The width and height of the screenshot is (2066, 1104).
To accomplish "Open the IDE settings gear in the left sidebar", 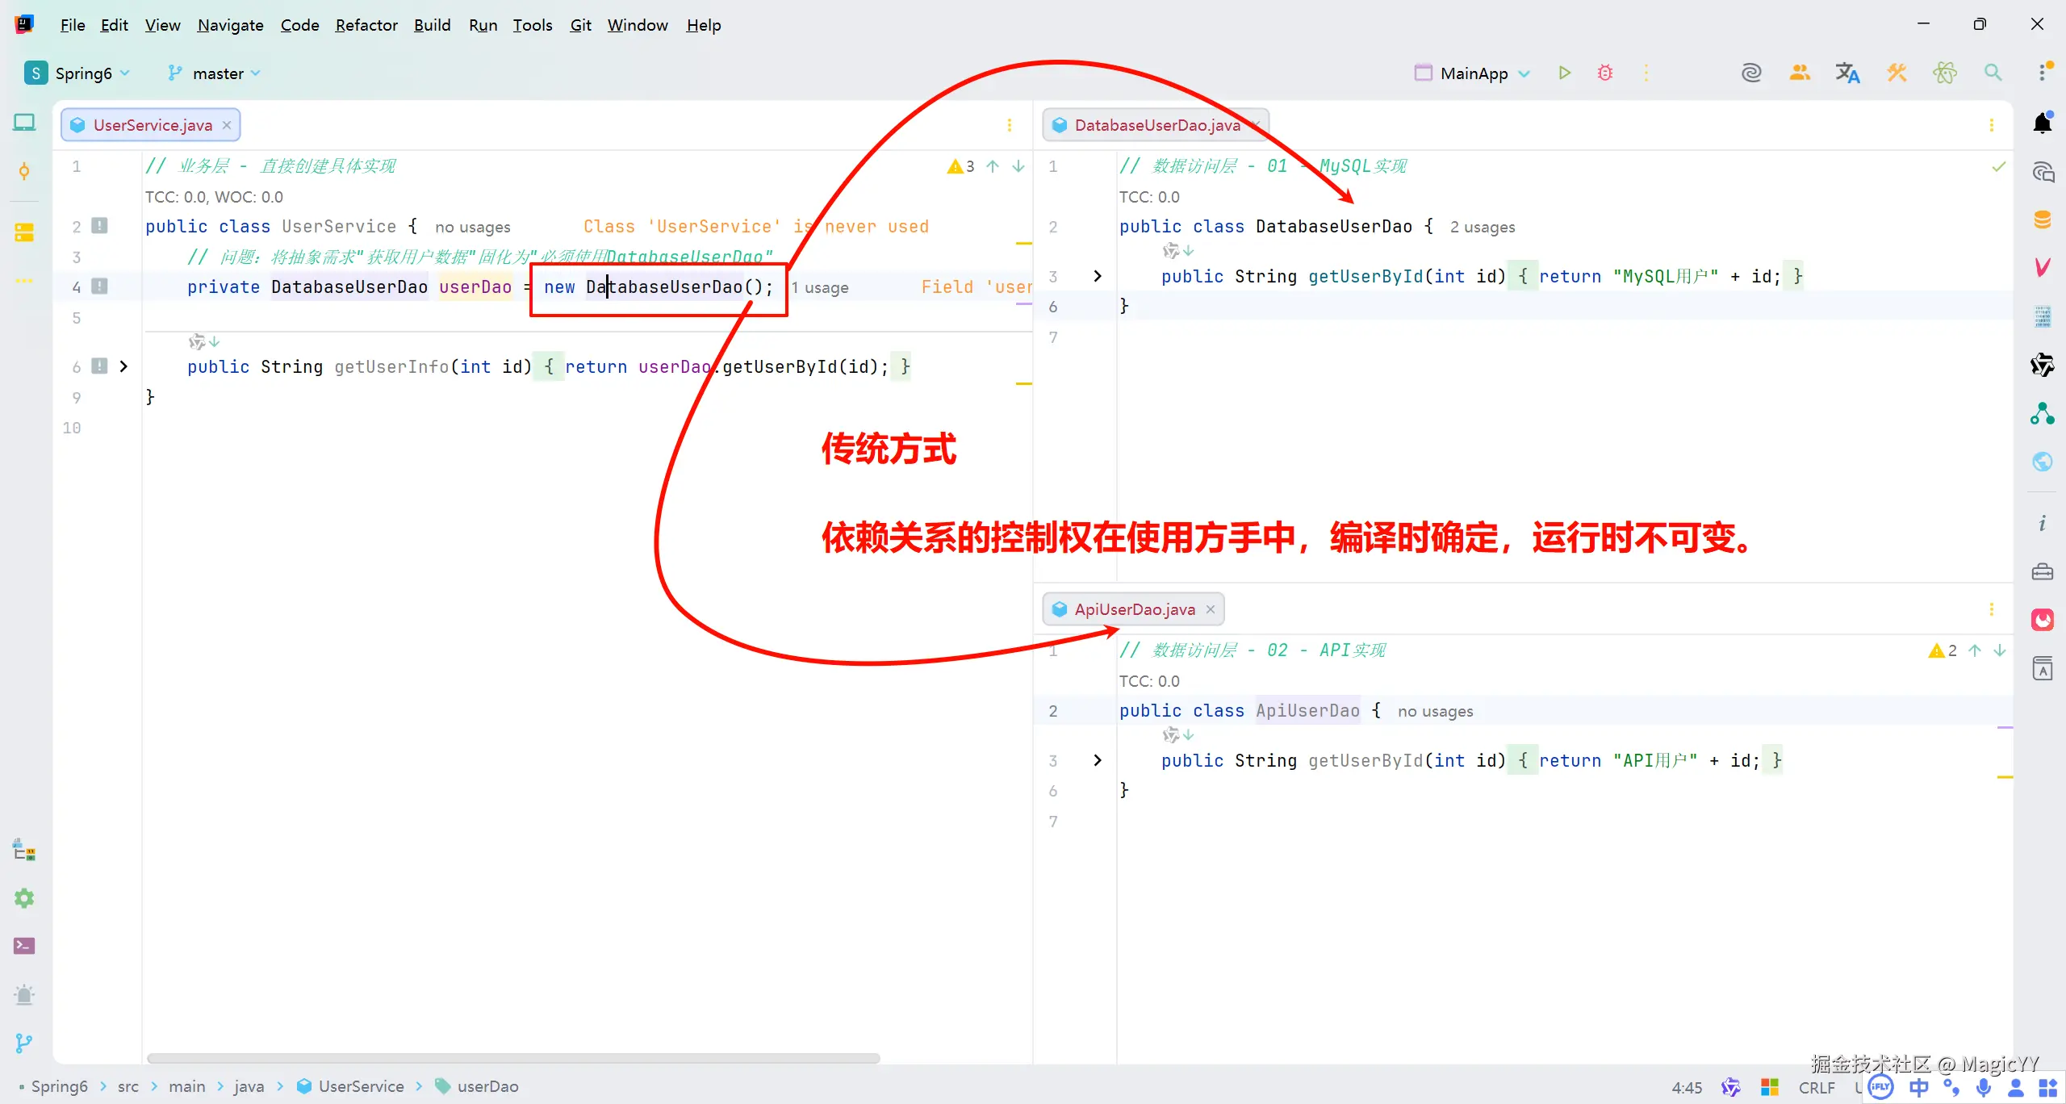I will tap(23, 898).
